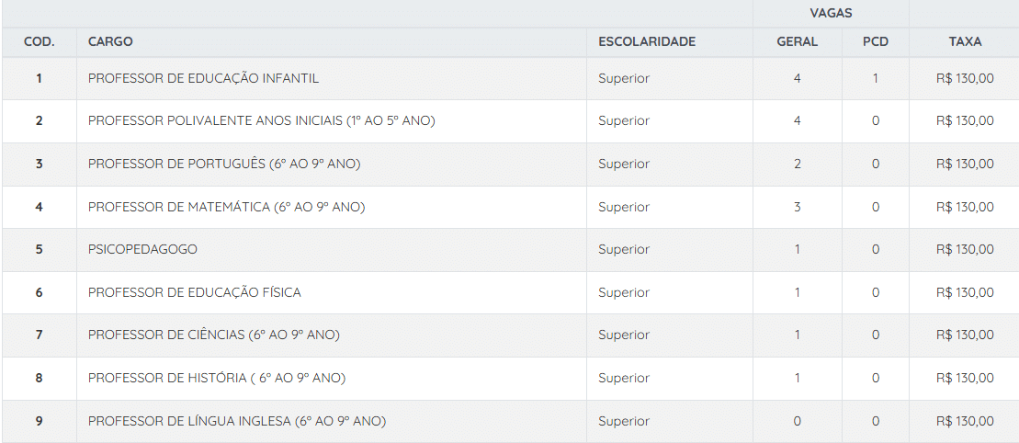Click the VAGAS group header
This screenshot has width=1019, height=443.
(830, 13)
